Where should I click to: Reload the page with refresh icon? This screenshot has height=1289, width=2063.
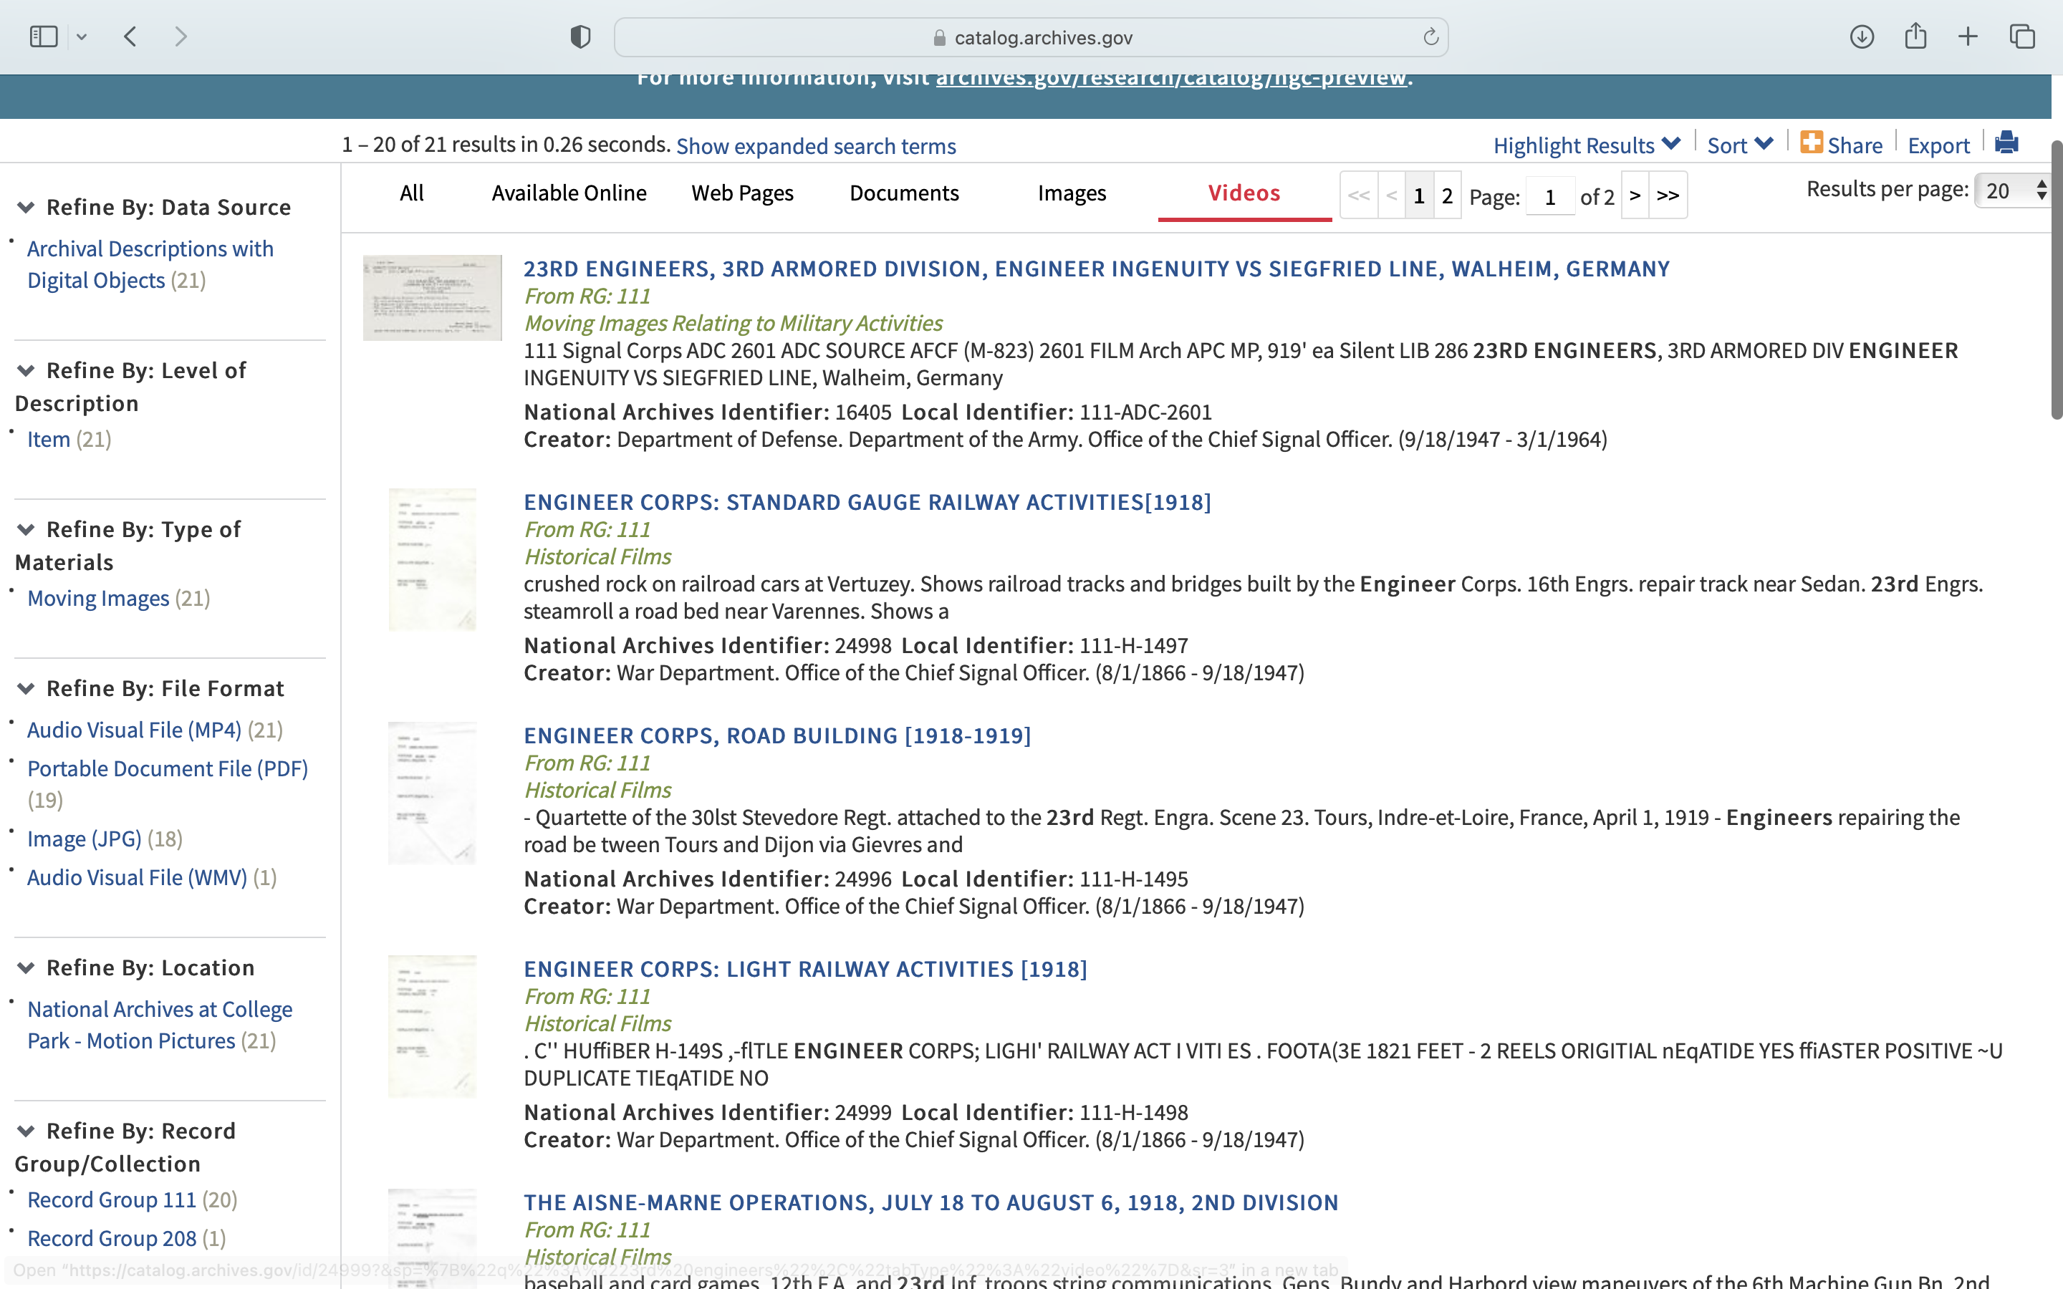[x=1430, y=37]
